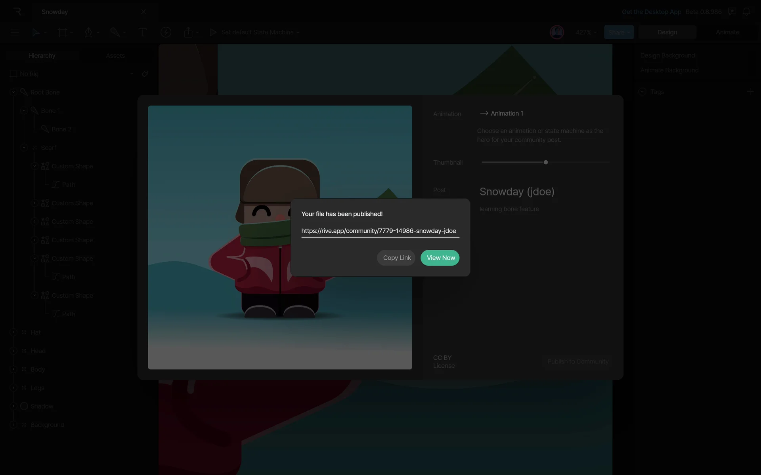761x475 pixels.
Task: Open the hamburger menu icon
Action: pos(15,32)
